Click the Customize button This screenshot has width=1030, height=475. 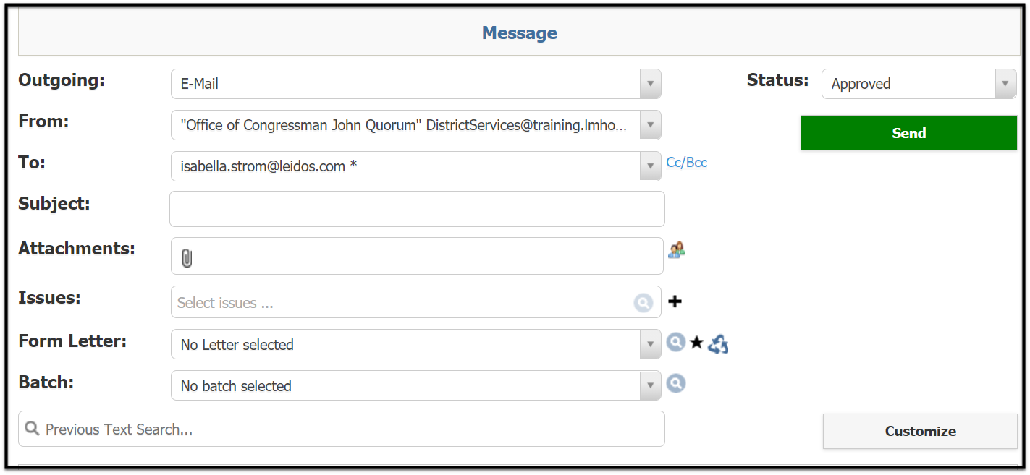[x=920, y=431]
